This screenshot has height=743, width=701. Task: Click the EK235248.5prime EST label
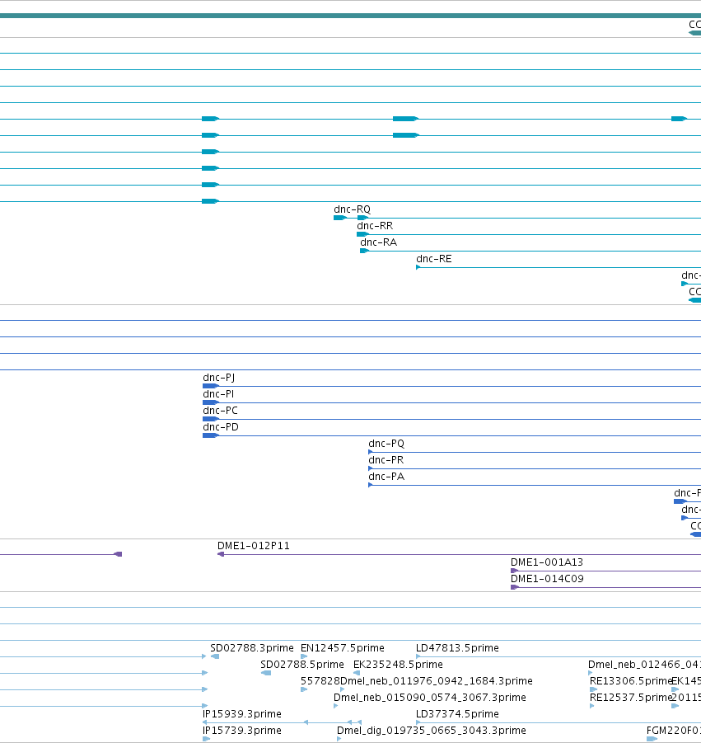(x=398, y=665)
